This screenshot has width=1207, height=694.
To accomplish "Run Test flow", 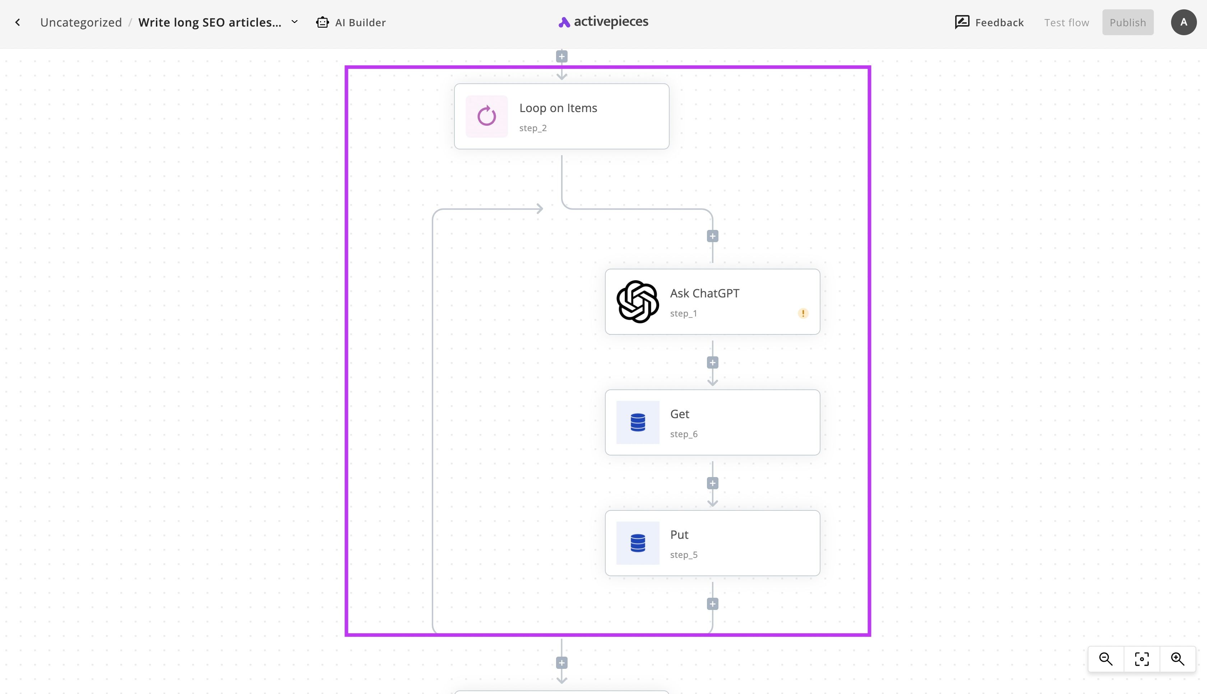I will 1067,22.
